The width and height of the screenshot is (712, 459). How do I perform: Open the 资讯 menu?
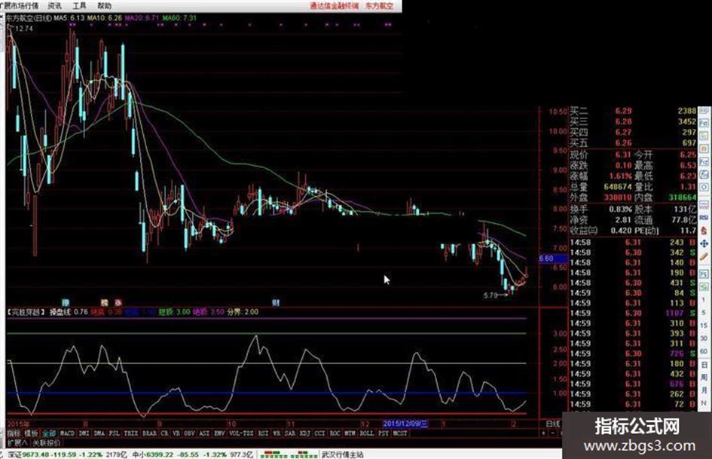click(x=54, y=5)
